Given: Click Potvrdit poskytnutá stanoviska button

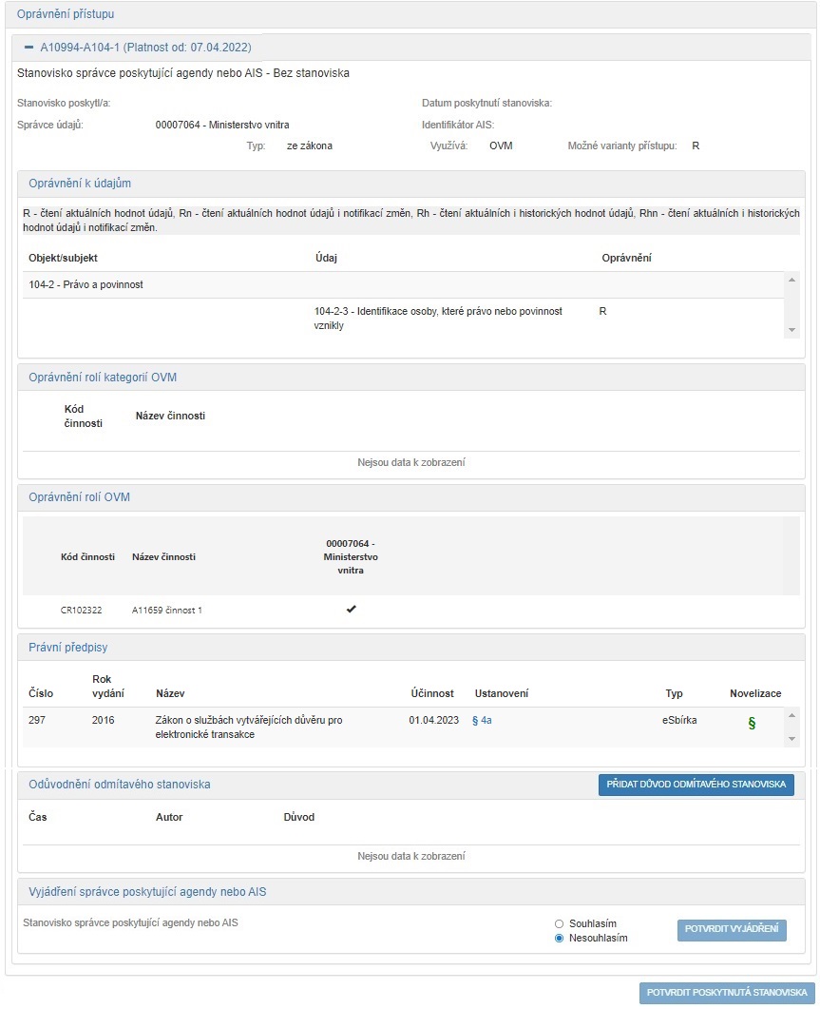Looking at the screenshot, I should click(x=727, y=993).
